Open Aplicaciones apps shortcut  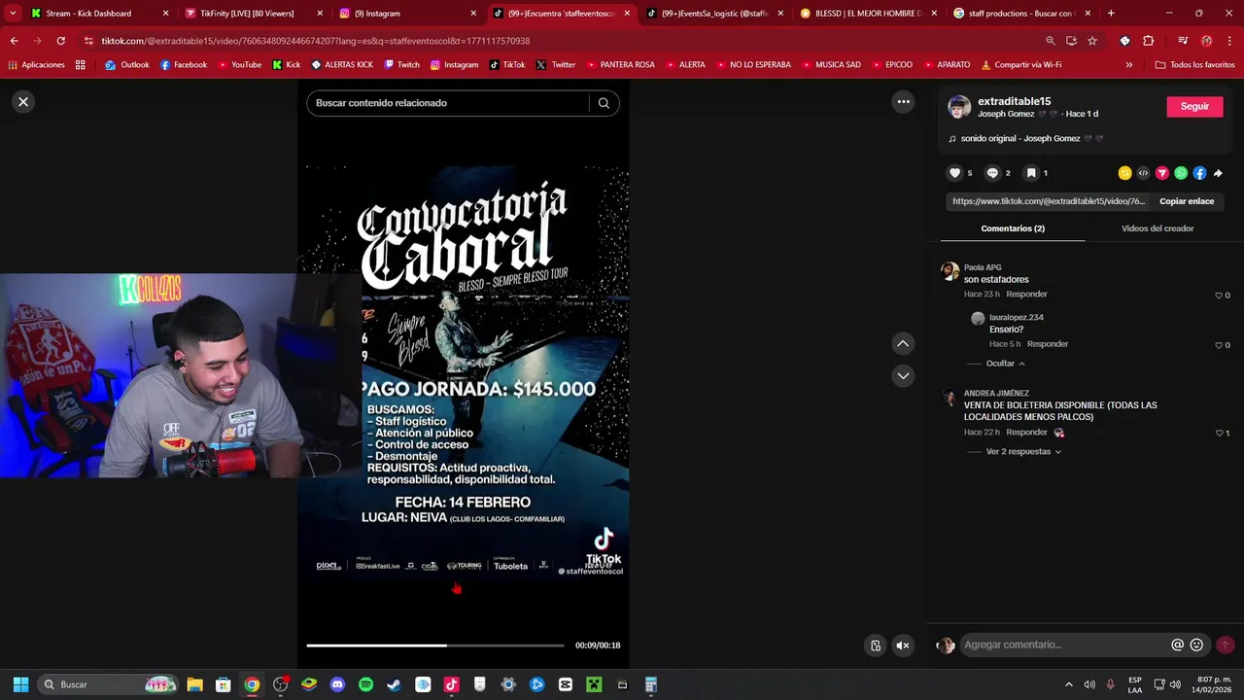[x=36, y=65]
